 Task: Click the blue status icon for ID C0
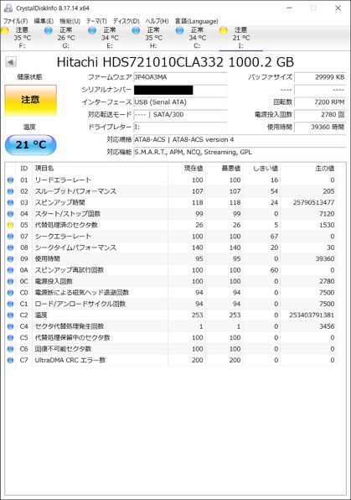pos(11,293)
